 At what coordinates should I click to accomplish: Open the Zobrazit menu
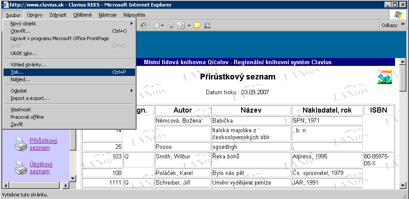[58, 15]
